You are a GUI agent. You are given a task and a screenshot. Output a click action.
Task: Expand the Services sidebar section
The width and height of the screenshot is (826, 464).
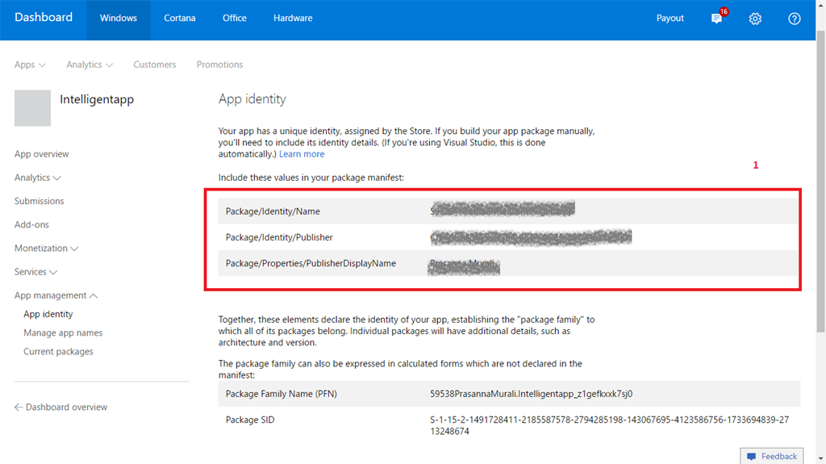(x=35, y=272)
